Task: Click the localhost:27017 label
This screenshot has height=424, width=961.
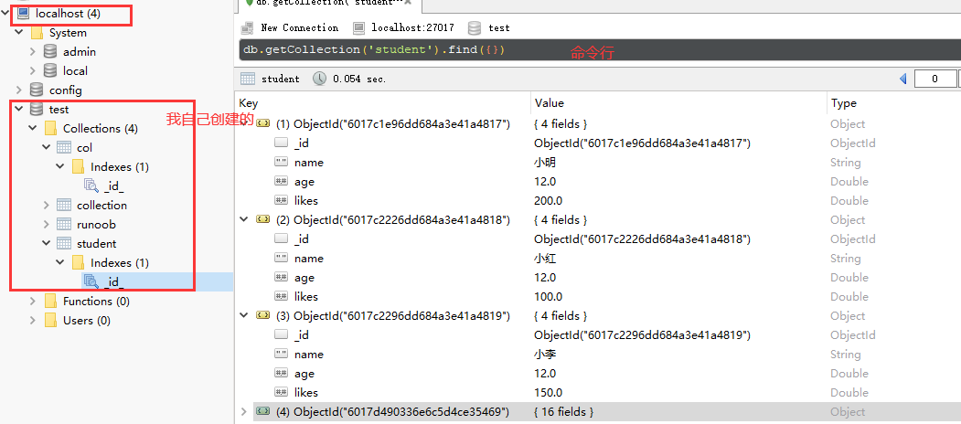Action: click(412, 27)
